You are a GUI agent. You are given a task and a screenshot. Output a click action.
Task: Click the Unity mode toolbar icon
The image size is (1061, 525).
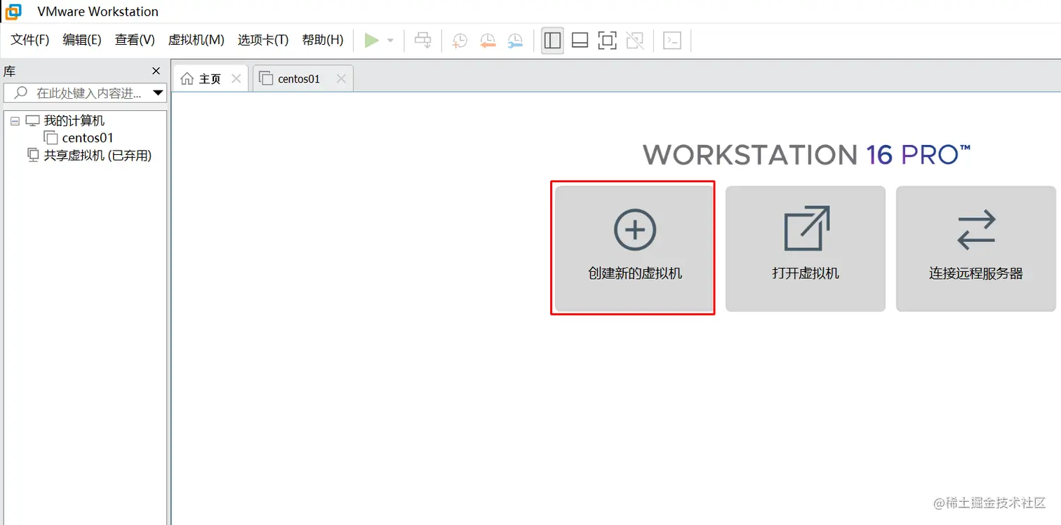click(635, 41)
